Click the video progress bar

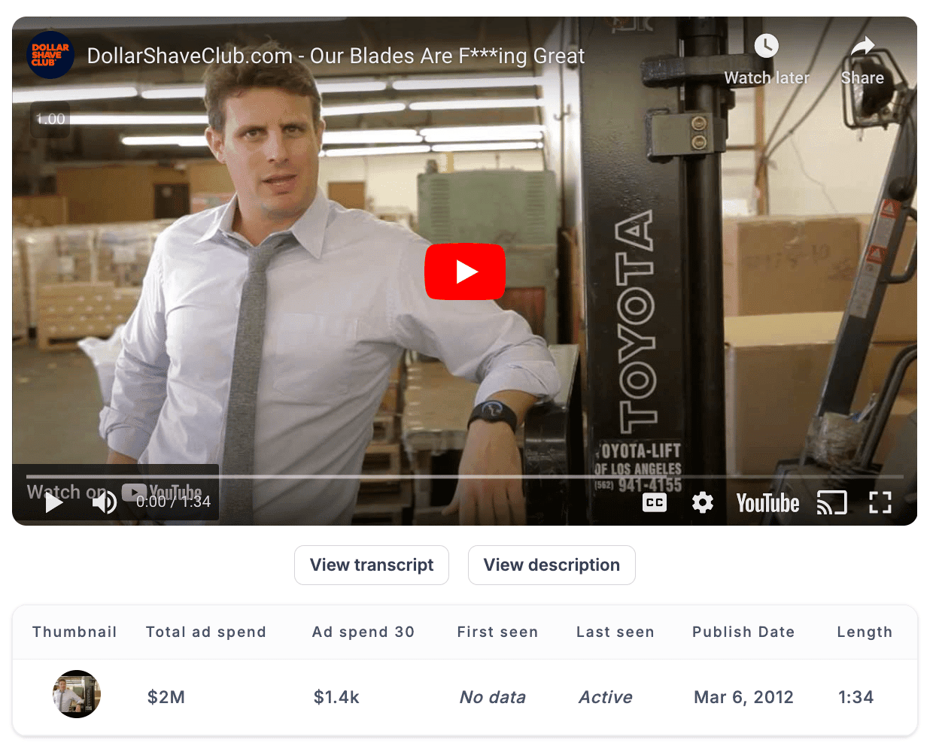464,477
